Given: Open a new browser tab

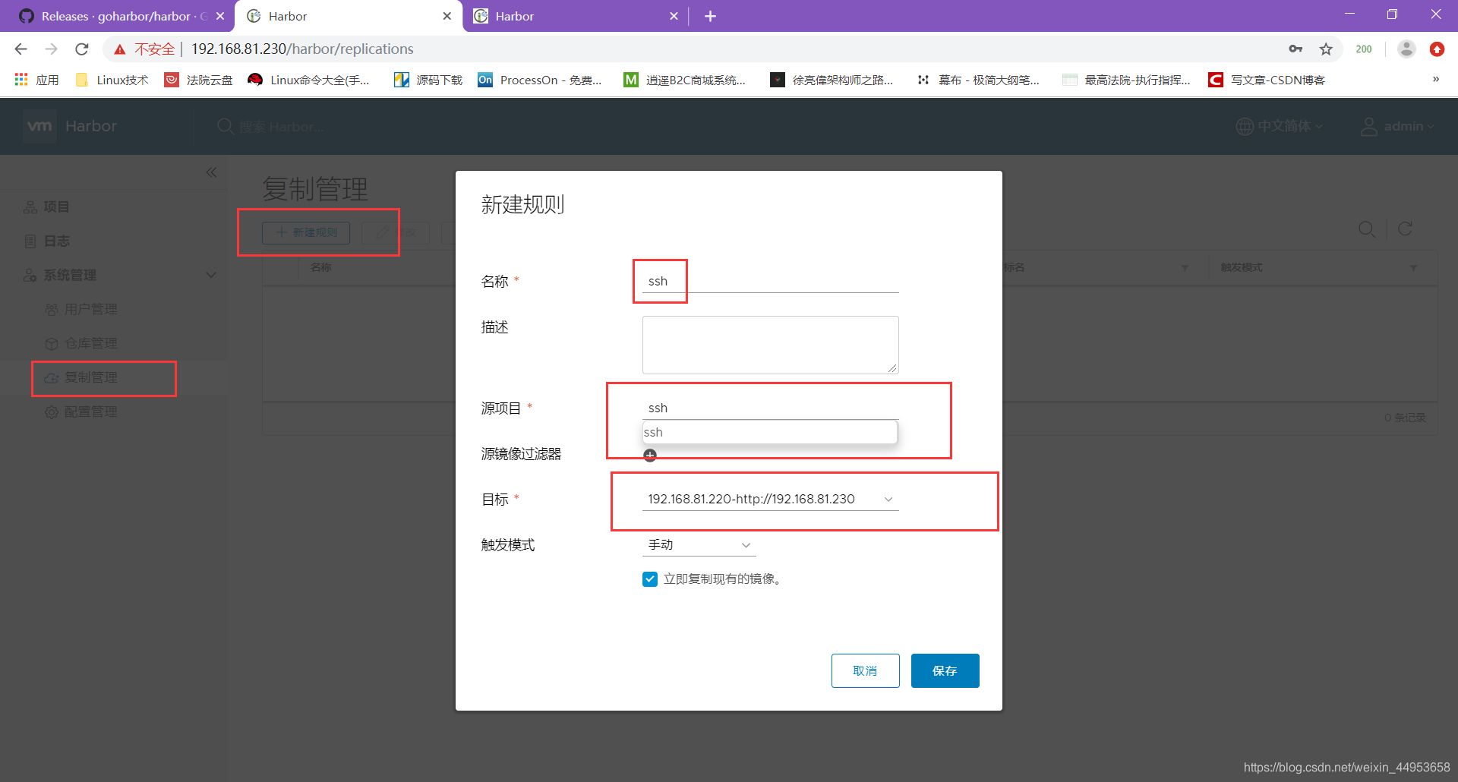Looking at the screenshot, I should [710, 16].
